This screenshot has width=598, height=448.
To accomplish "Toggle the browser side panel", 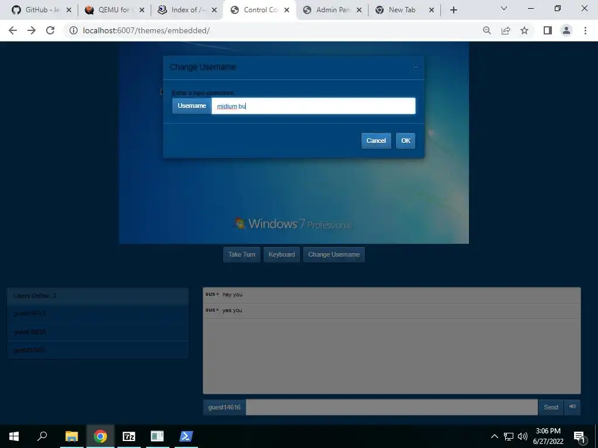I will coord(548,30).
